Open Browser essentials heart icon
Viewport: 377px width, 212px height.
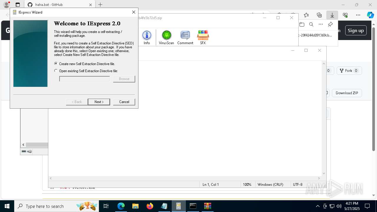(345, 15)
